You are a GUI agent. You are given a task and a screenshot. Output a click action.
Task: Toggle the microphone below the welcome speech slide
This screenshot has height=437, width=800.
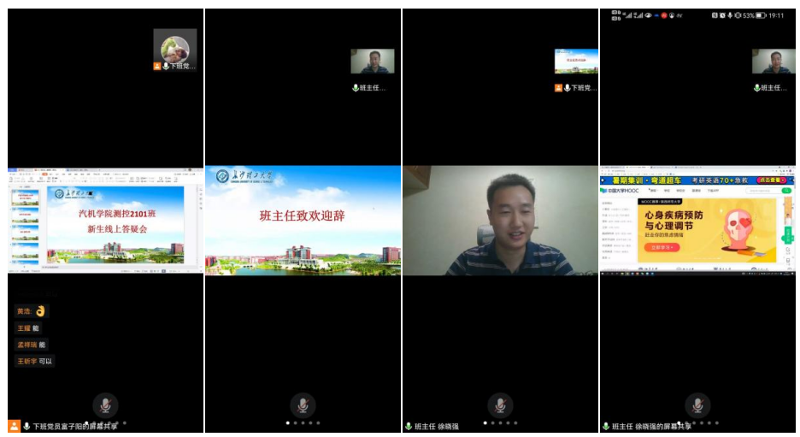(x=303, y=405)
